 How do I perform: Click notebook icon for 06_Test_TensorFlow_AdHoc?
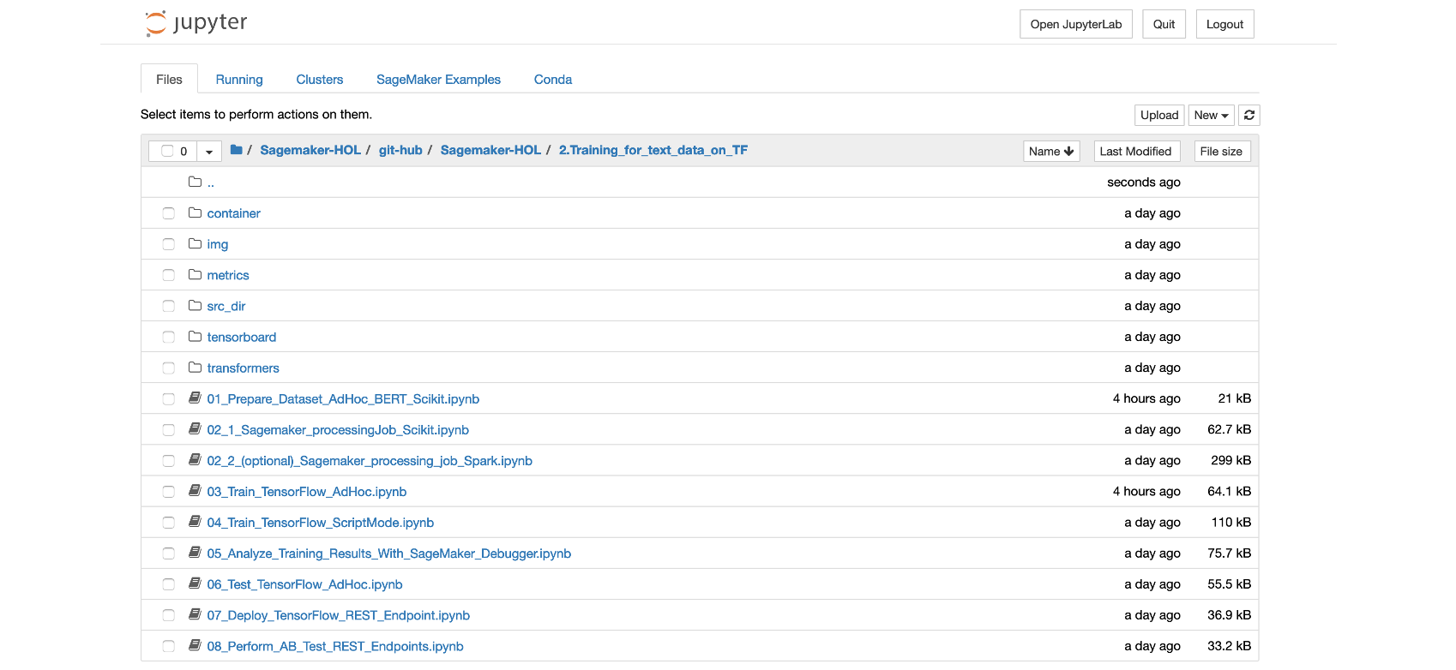195,583
